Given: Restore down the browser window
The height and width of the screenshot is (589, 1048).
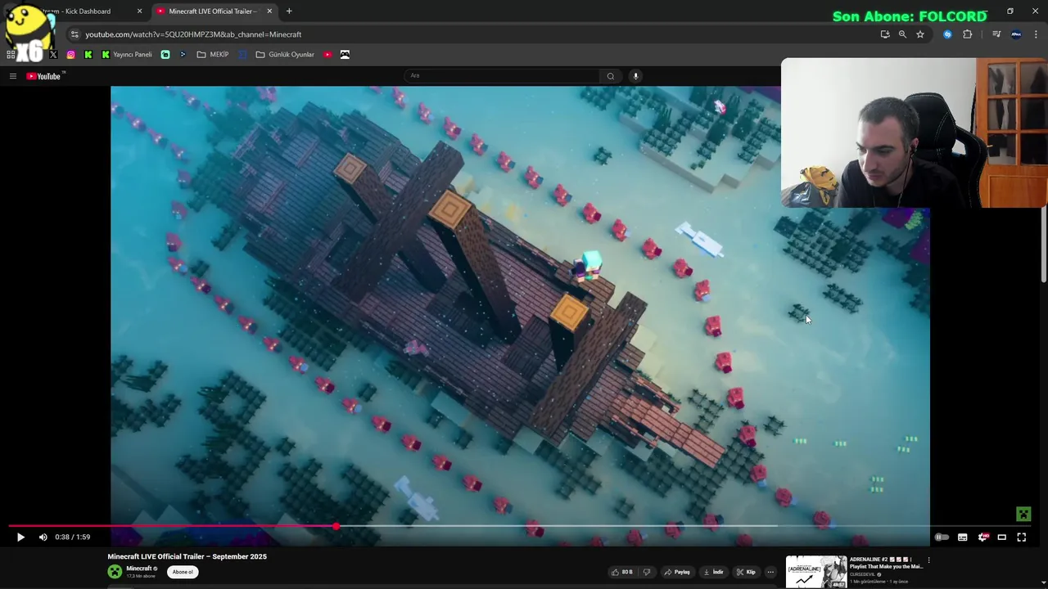Looking at the screenshot, I should (x=1010, y=11).
